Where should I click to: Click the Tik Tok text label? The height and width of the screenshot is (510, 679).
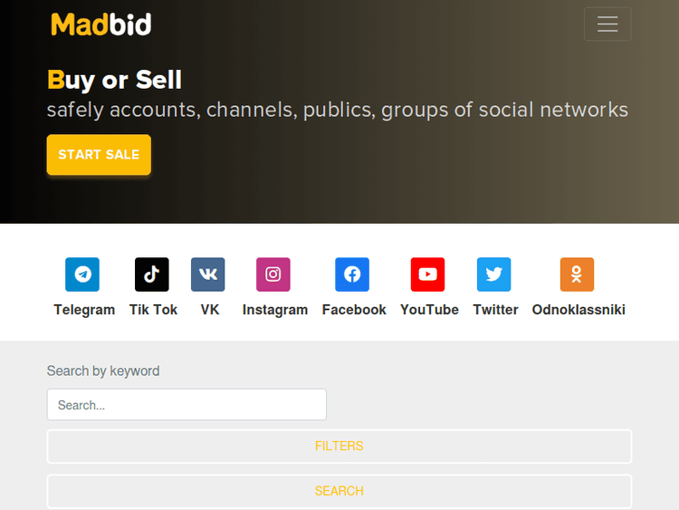(x=154, y=310)
